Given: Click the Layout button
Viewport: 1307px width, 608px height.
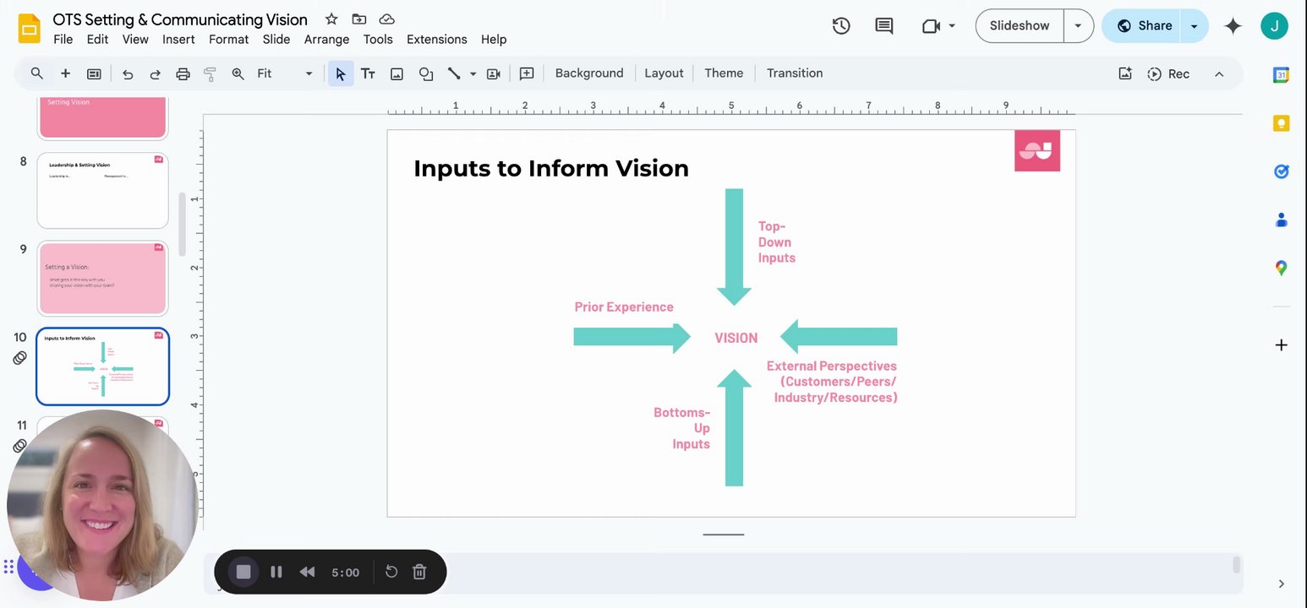Looking at the screenshot, I should tap(664, 73).
